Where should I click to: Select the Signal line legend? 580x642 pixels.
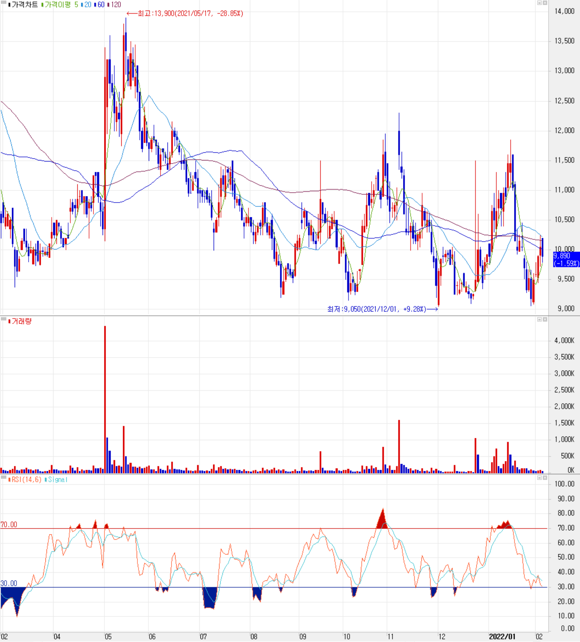click(56, 480)
